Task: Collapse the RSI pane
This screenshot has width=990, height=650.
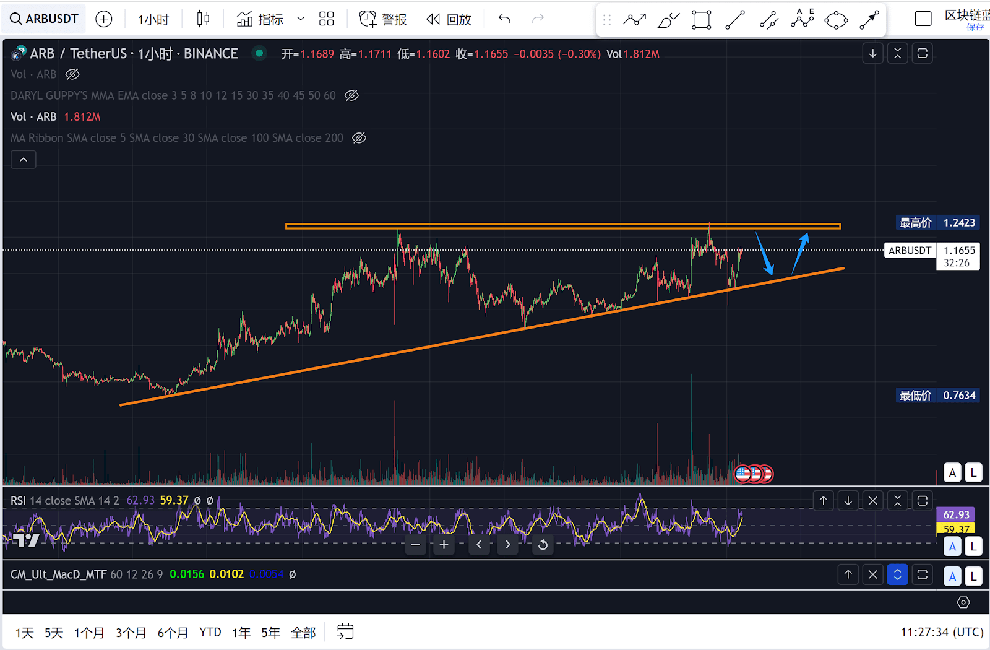Action: point(897,501)
